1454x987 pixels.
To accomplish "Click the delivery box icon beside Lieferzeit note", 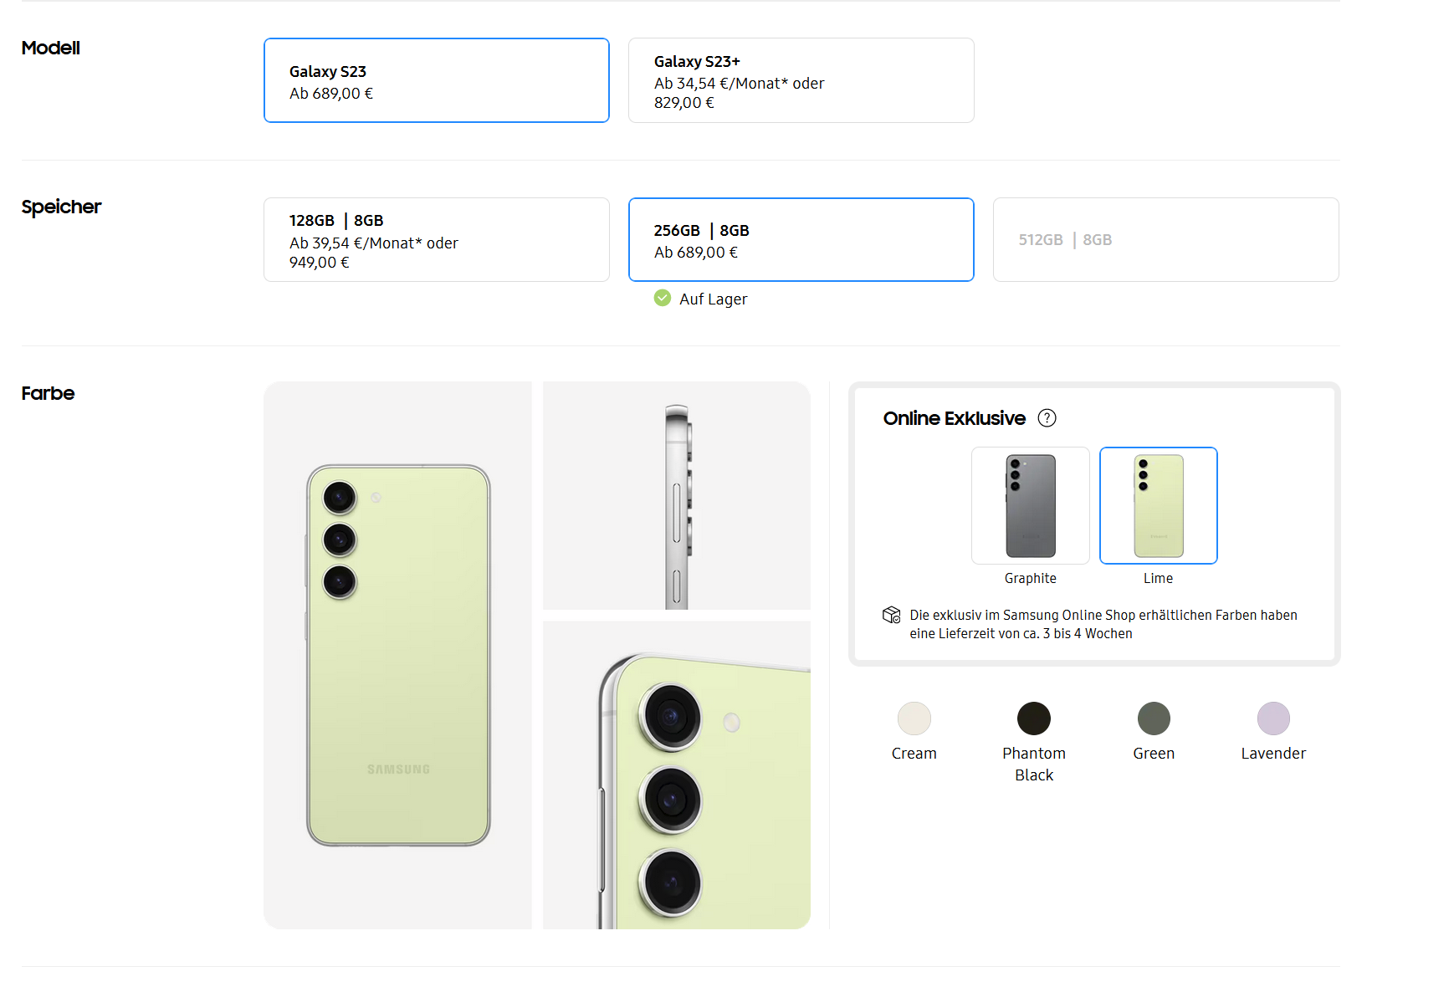I will point(892,615).
